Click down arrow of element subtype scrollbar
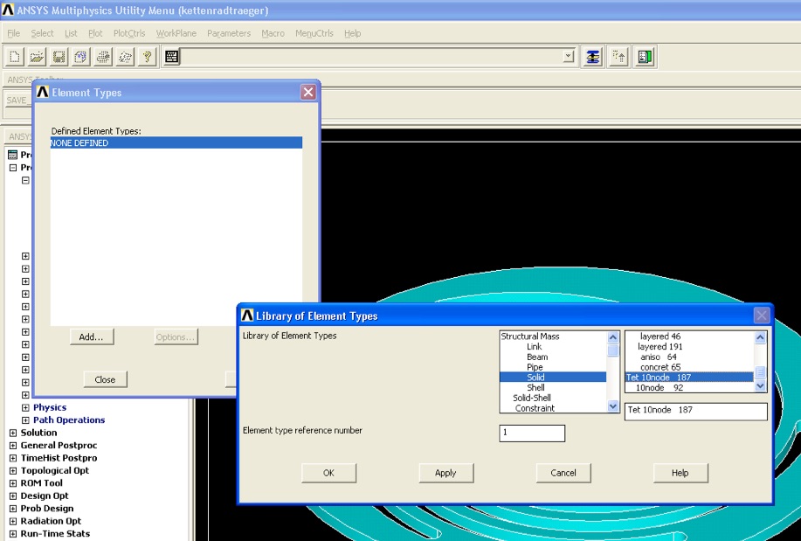The height and width of the screenshot is (541, 801). click(760, 386)
